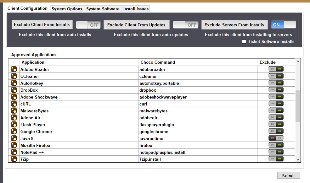Open the System Options tab
Screen dimensions: 310x183
click(x=67, y=9)
